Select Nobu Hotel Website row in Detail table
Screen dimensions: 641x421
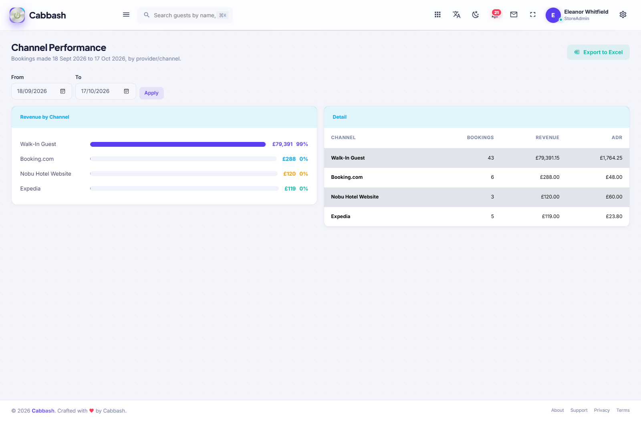tap(477, 197)
